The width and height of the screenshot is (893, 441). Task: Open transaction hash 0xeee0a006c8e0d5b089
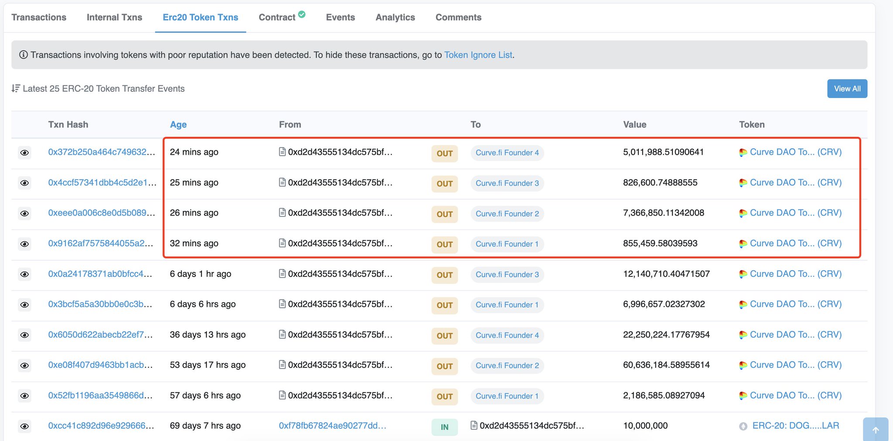(102, 213)
